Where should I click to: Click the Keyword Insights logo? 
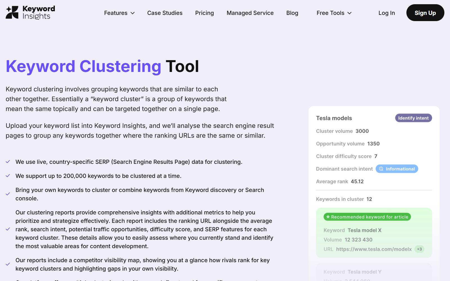[x=30, y=13]
